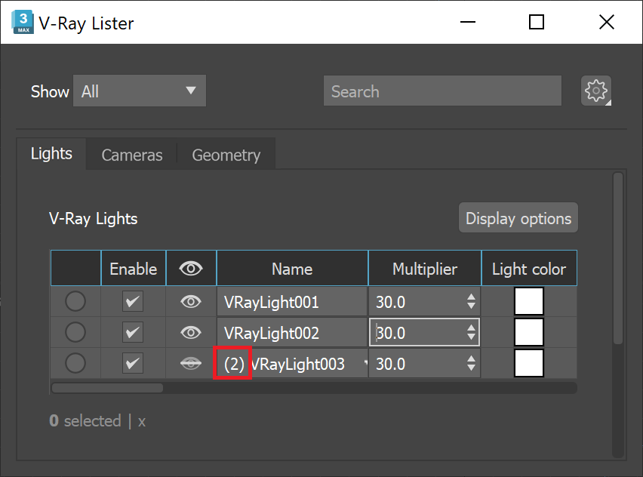The width and height of the screenshot is (643, 477).
Task: Sort by the Enable column header
Action: tap(134, 269)
